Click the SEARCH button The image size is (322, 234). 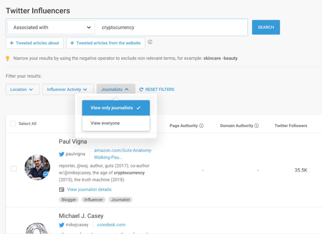[266, 27]
